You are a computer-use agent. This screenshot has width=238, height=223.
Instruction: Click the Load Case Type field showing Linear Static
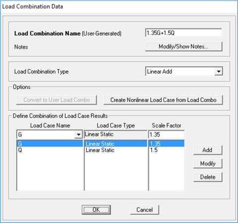coord(116,134)
